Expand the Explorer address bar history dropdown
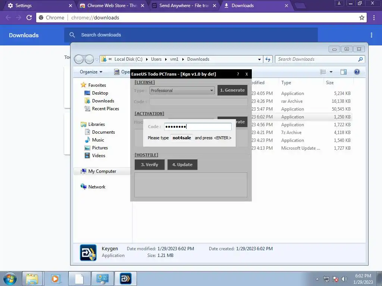 point(260,59)
